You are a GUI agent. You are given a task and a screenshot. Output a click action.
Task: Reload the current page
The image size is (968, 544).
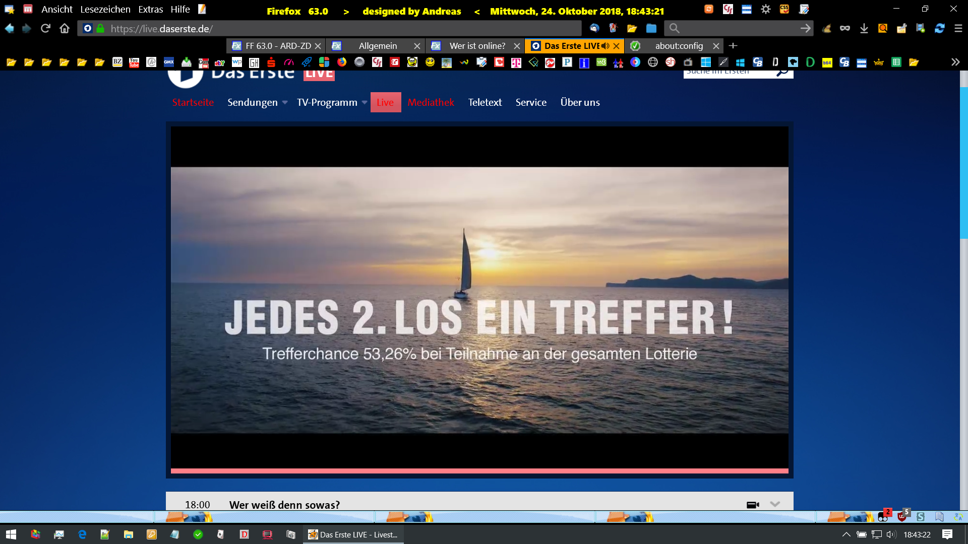pos(45,28)
